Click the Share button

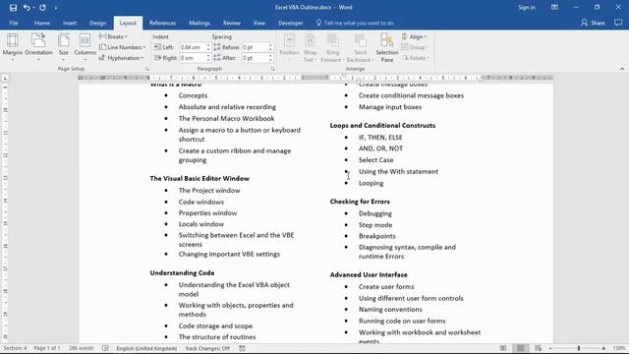pyautogui.click(x=593, y=23)
